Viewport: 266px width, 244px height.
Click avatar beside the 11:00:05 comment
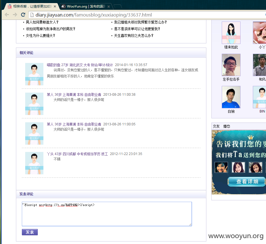[x=34, y=133]
